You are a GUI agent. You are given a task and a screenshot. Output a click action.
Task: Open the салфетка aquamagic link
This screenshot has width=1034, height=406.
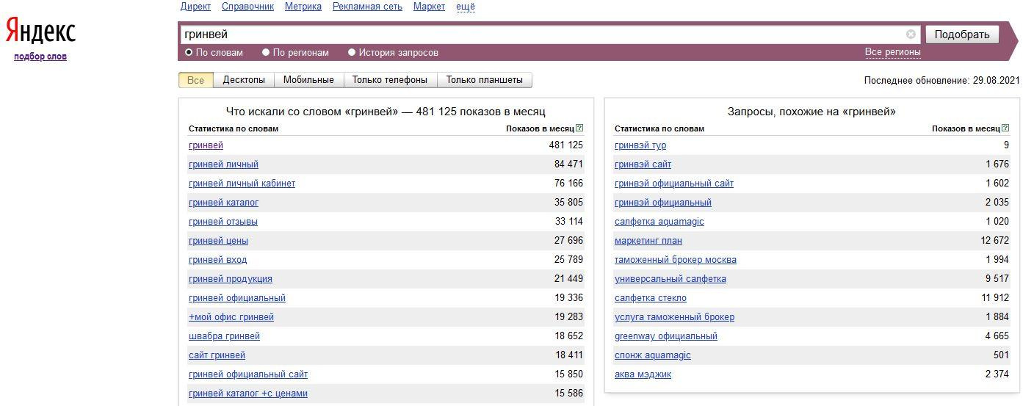(x=659, y=222)
